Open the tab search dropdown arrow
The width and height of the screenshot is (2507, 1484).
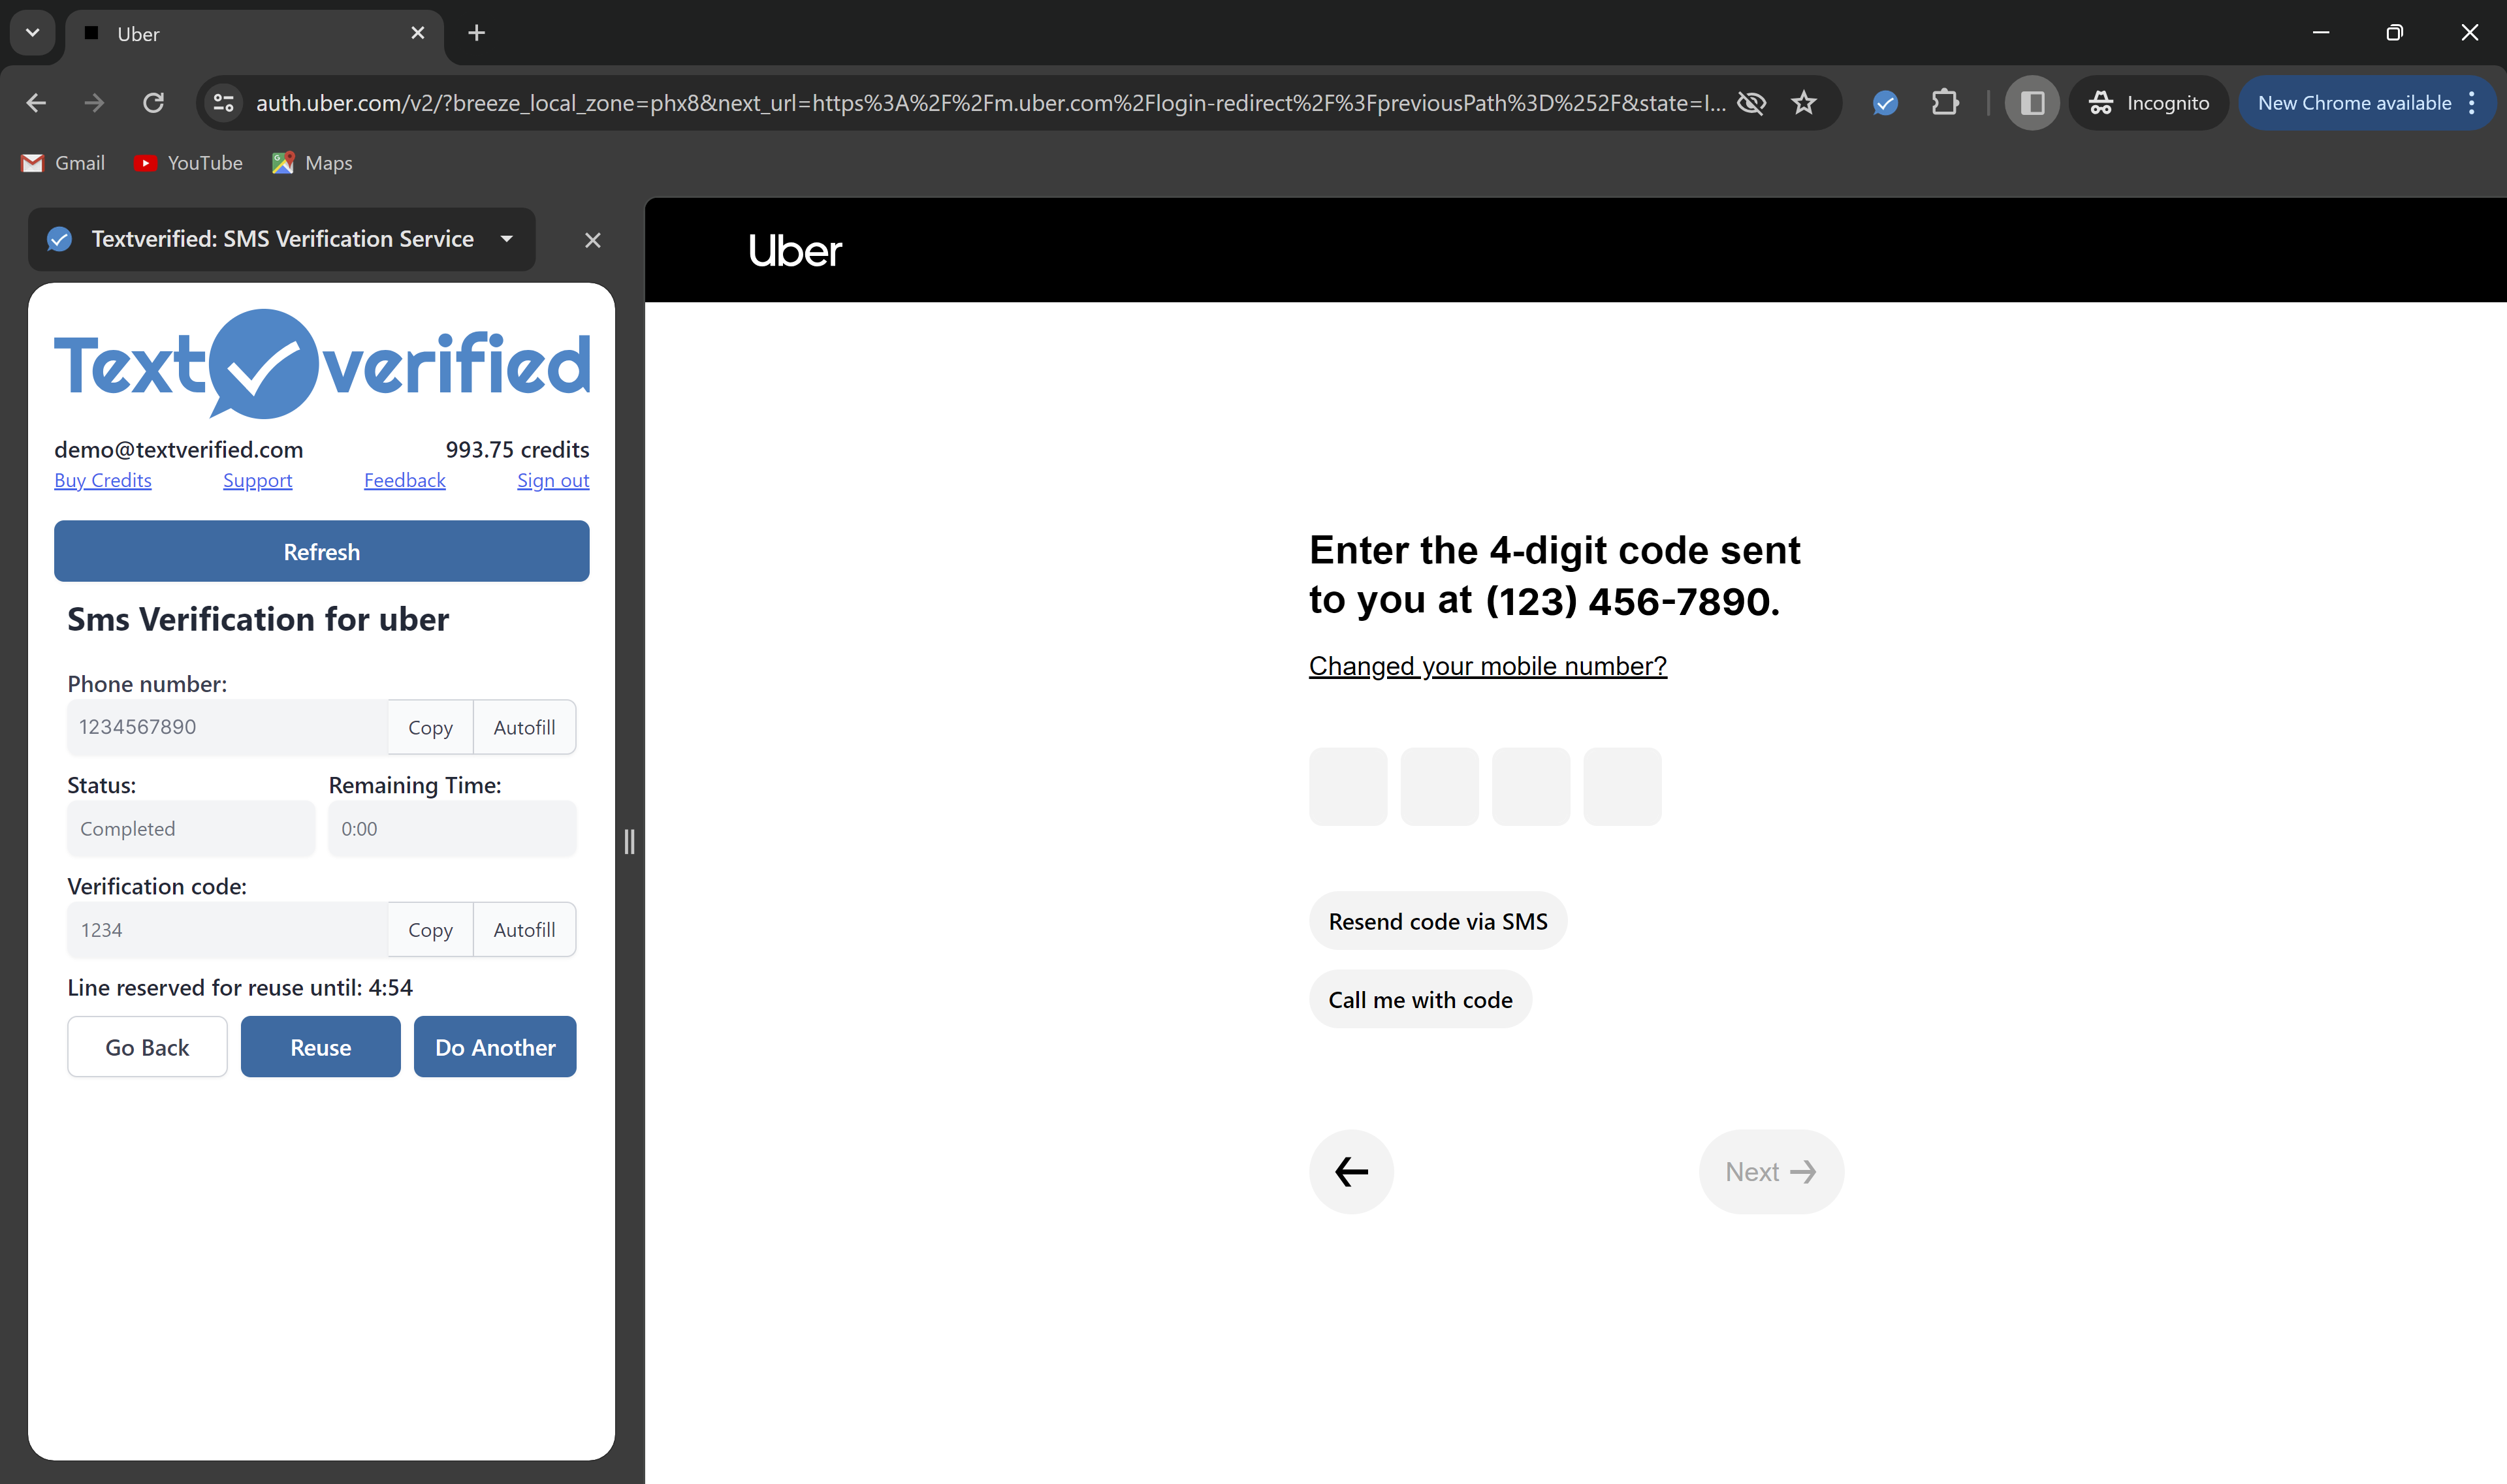click(x=32, y=33)
